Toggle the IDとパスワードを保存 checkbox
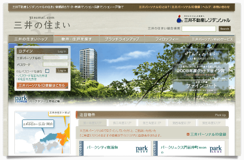The image size is (244, 160). pos(47,71)
